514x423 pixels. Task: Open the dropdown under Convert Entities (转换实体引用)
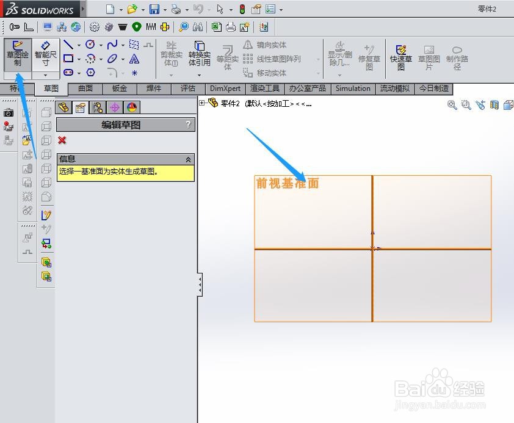[x=199, y=75]
